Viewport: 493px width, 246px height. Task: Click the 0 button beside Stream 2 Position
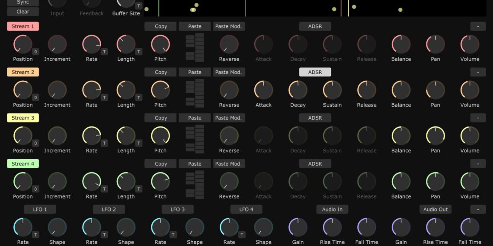coord(35,98)
